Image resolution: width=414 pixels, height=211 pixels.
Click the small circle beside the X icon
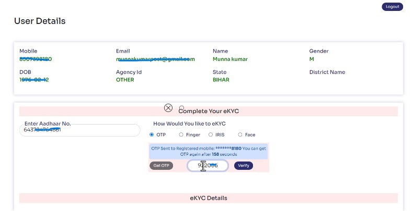(181, 108)
